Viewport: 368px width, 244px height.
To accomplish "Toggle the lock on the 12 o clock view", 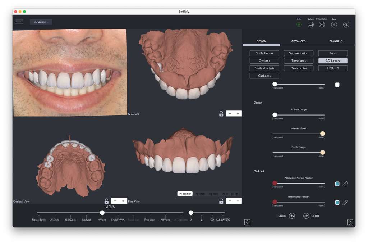I will click(x=221, y=114).
